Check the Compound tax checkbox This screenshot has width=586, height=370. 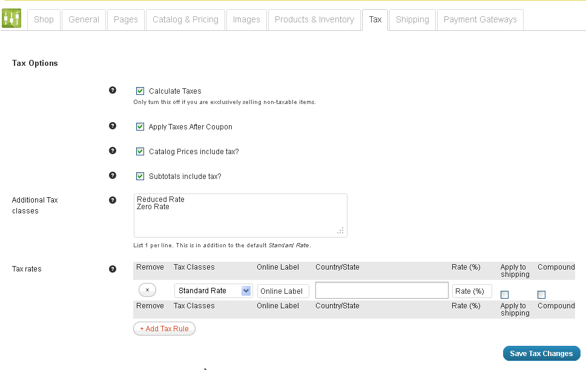541,294
